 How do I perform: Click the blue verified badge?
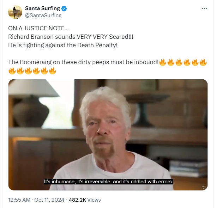(x=64, y=8)
